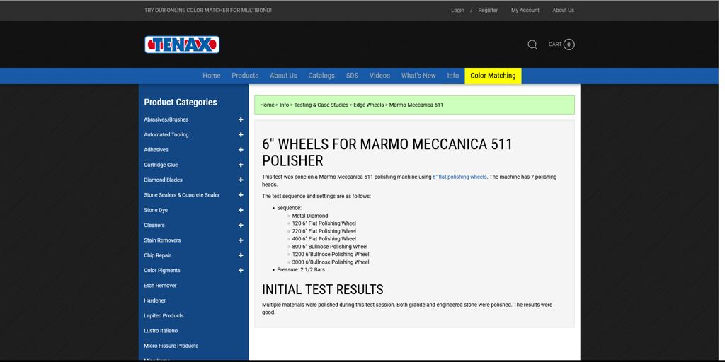Open the Cleaners category link
Screen dimensions: 725x362
coord(154,226)
